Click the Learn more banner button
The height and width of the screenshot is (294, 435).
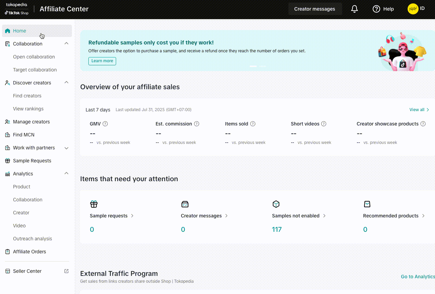pos(102,61)
